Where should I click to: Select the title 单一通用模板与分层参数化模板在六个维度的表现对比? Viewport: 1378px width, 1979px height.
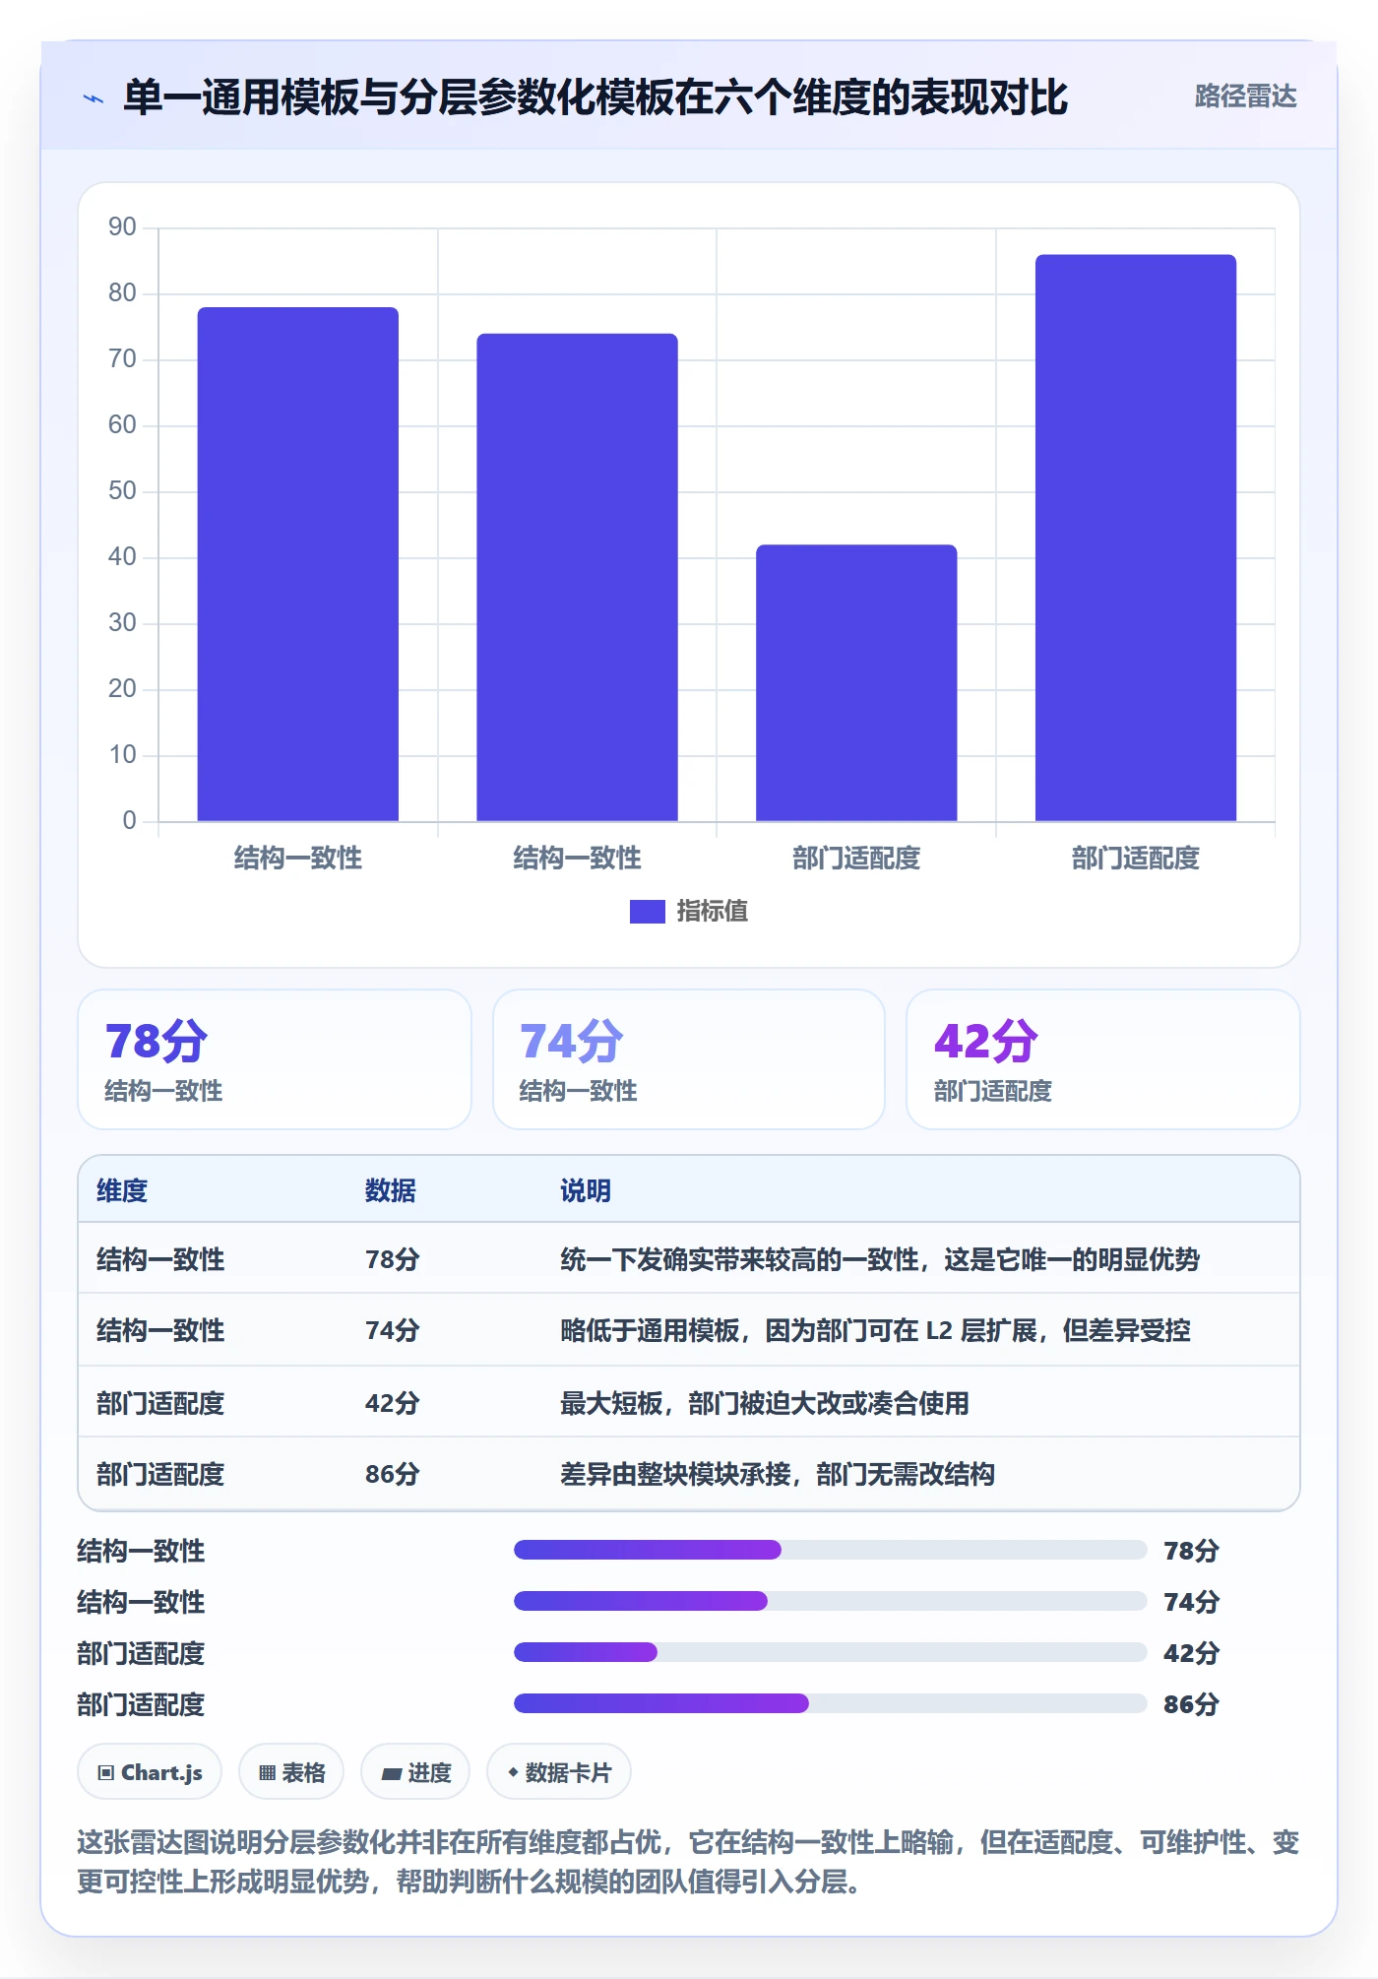point(595,97)
